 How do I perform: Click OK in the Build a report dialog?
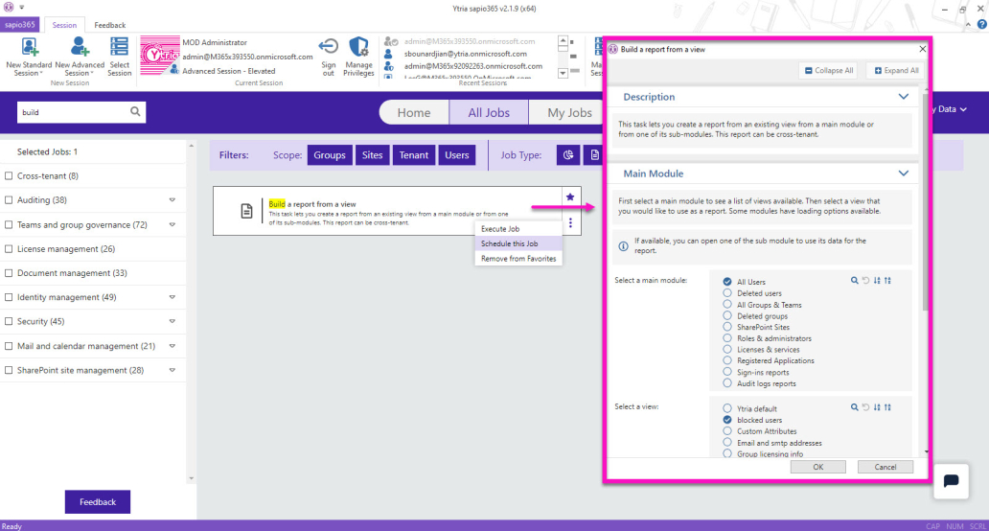[x=818, y=467]
